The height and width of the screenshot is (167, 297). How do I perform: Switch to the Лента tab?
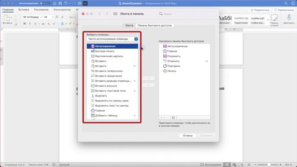129,26
